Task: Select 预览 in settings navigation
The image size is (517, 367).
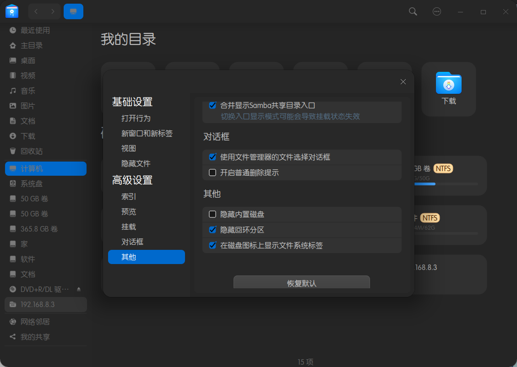Action: click(x=129, y=211)
